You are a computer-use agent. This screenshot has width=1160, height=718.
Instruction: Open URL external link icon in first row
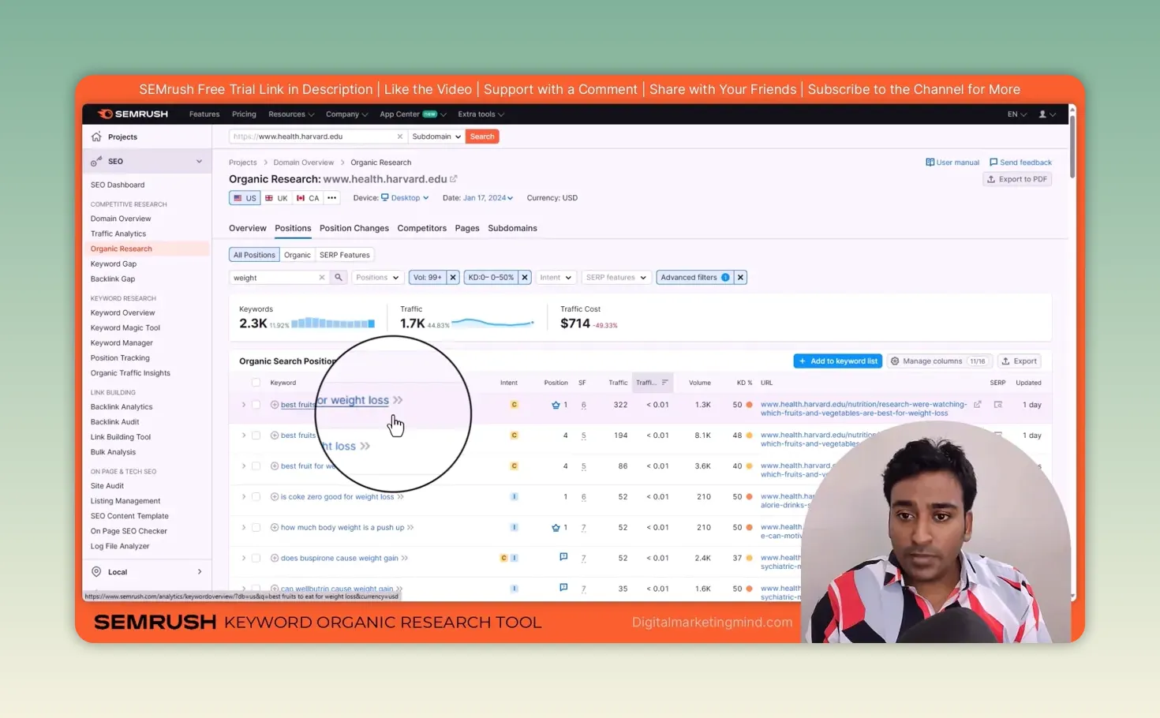[x=977, y=405]
